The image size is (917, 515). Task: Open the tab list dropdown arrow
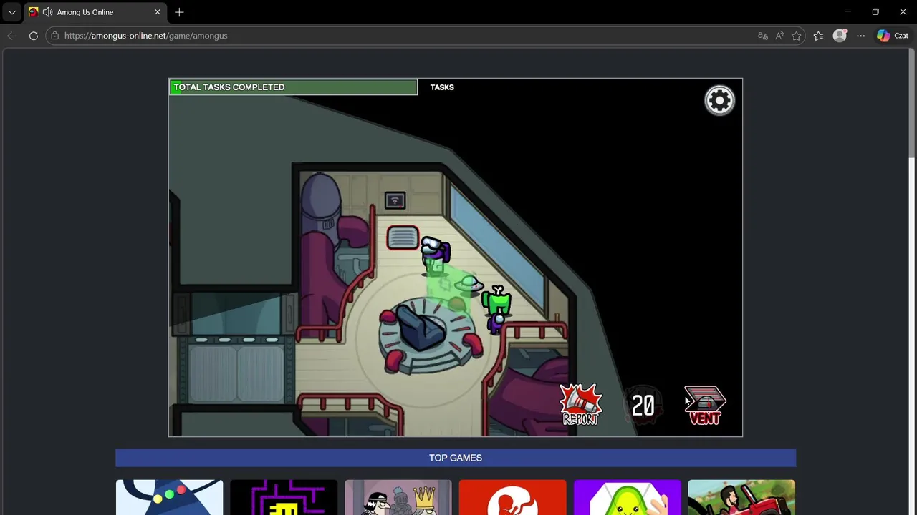point(11,12)
